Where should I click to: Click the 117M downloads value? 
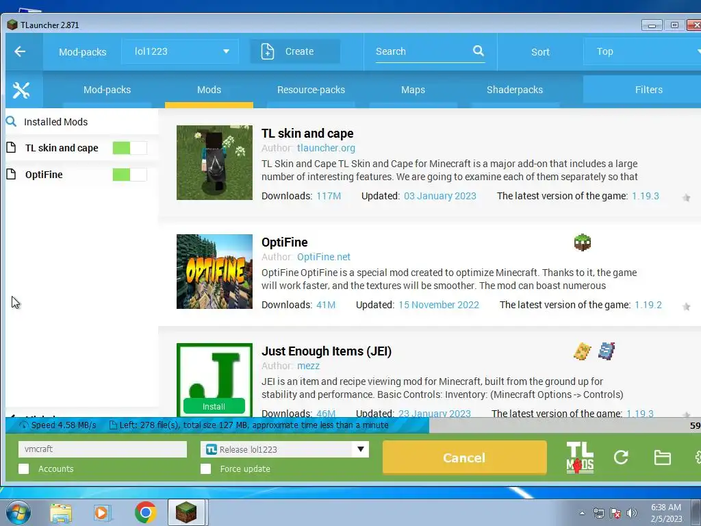tap(329, 196)
